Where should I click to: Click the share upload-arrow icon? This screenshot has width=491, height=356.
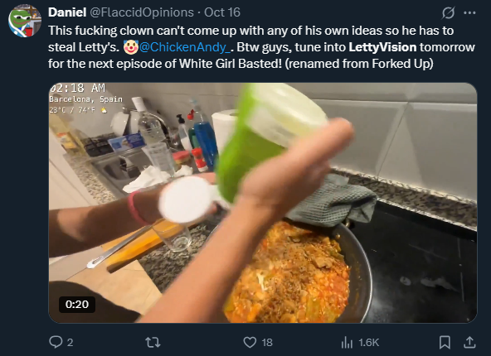point(469,342)
